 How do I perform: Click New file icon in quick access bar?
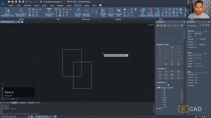(x=9, y=2)
